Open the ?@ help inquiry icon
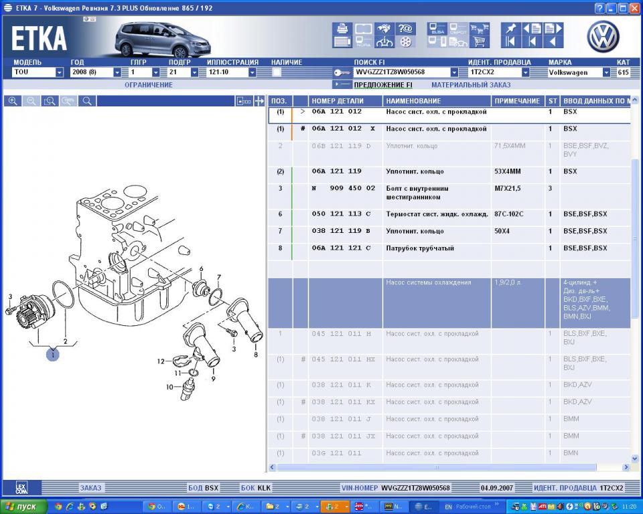The height and width of the screenshot is (514, 643). pyautogui.click(x=405, y=29)
